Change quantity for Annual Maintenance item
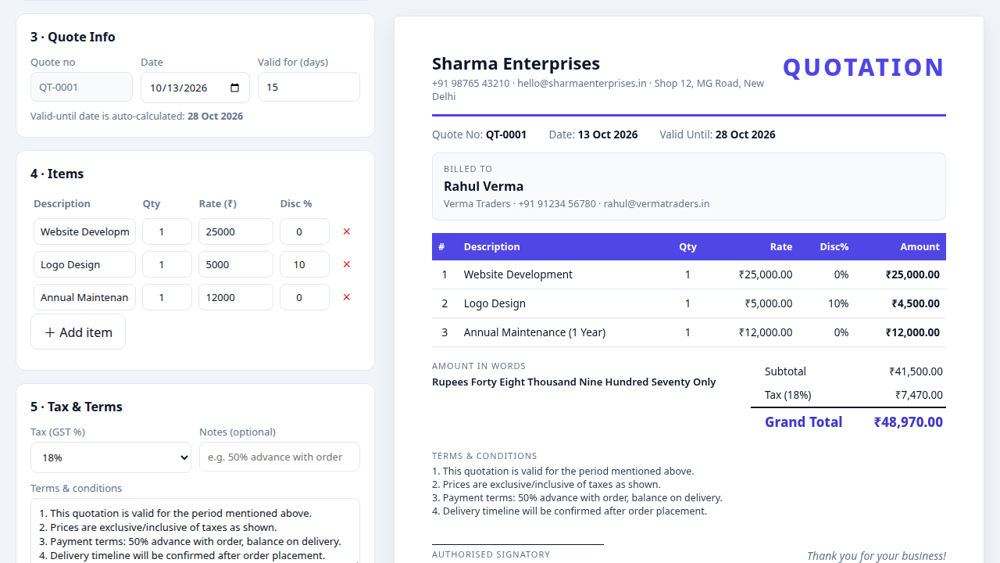Image resolution: width=1000 pixels, height=563 pixels. (167, 297)
